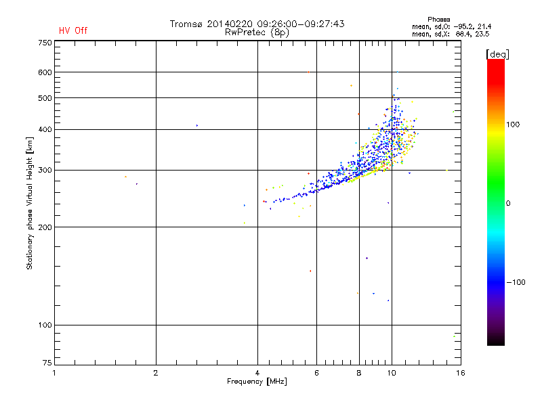Click the 'mean, sd,X: 88.4, 23.5' statistic

(451, 34)
